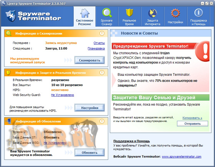Open Поддержка и Помощь info icon
The width and height of the screenshot is (215, 167).
(x=198, y=13)
